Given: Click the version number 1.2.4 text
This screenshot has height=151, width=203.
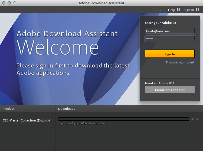Looking at the screenshot, I should (158, 10).
